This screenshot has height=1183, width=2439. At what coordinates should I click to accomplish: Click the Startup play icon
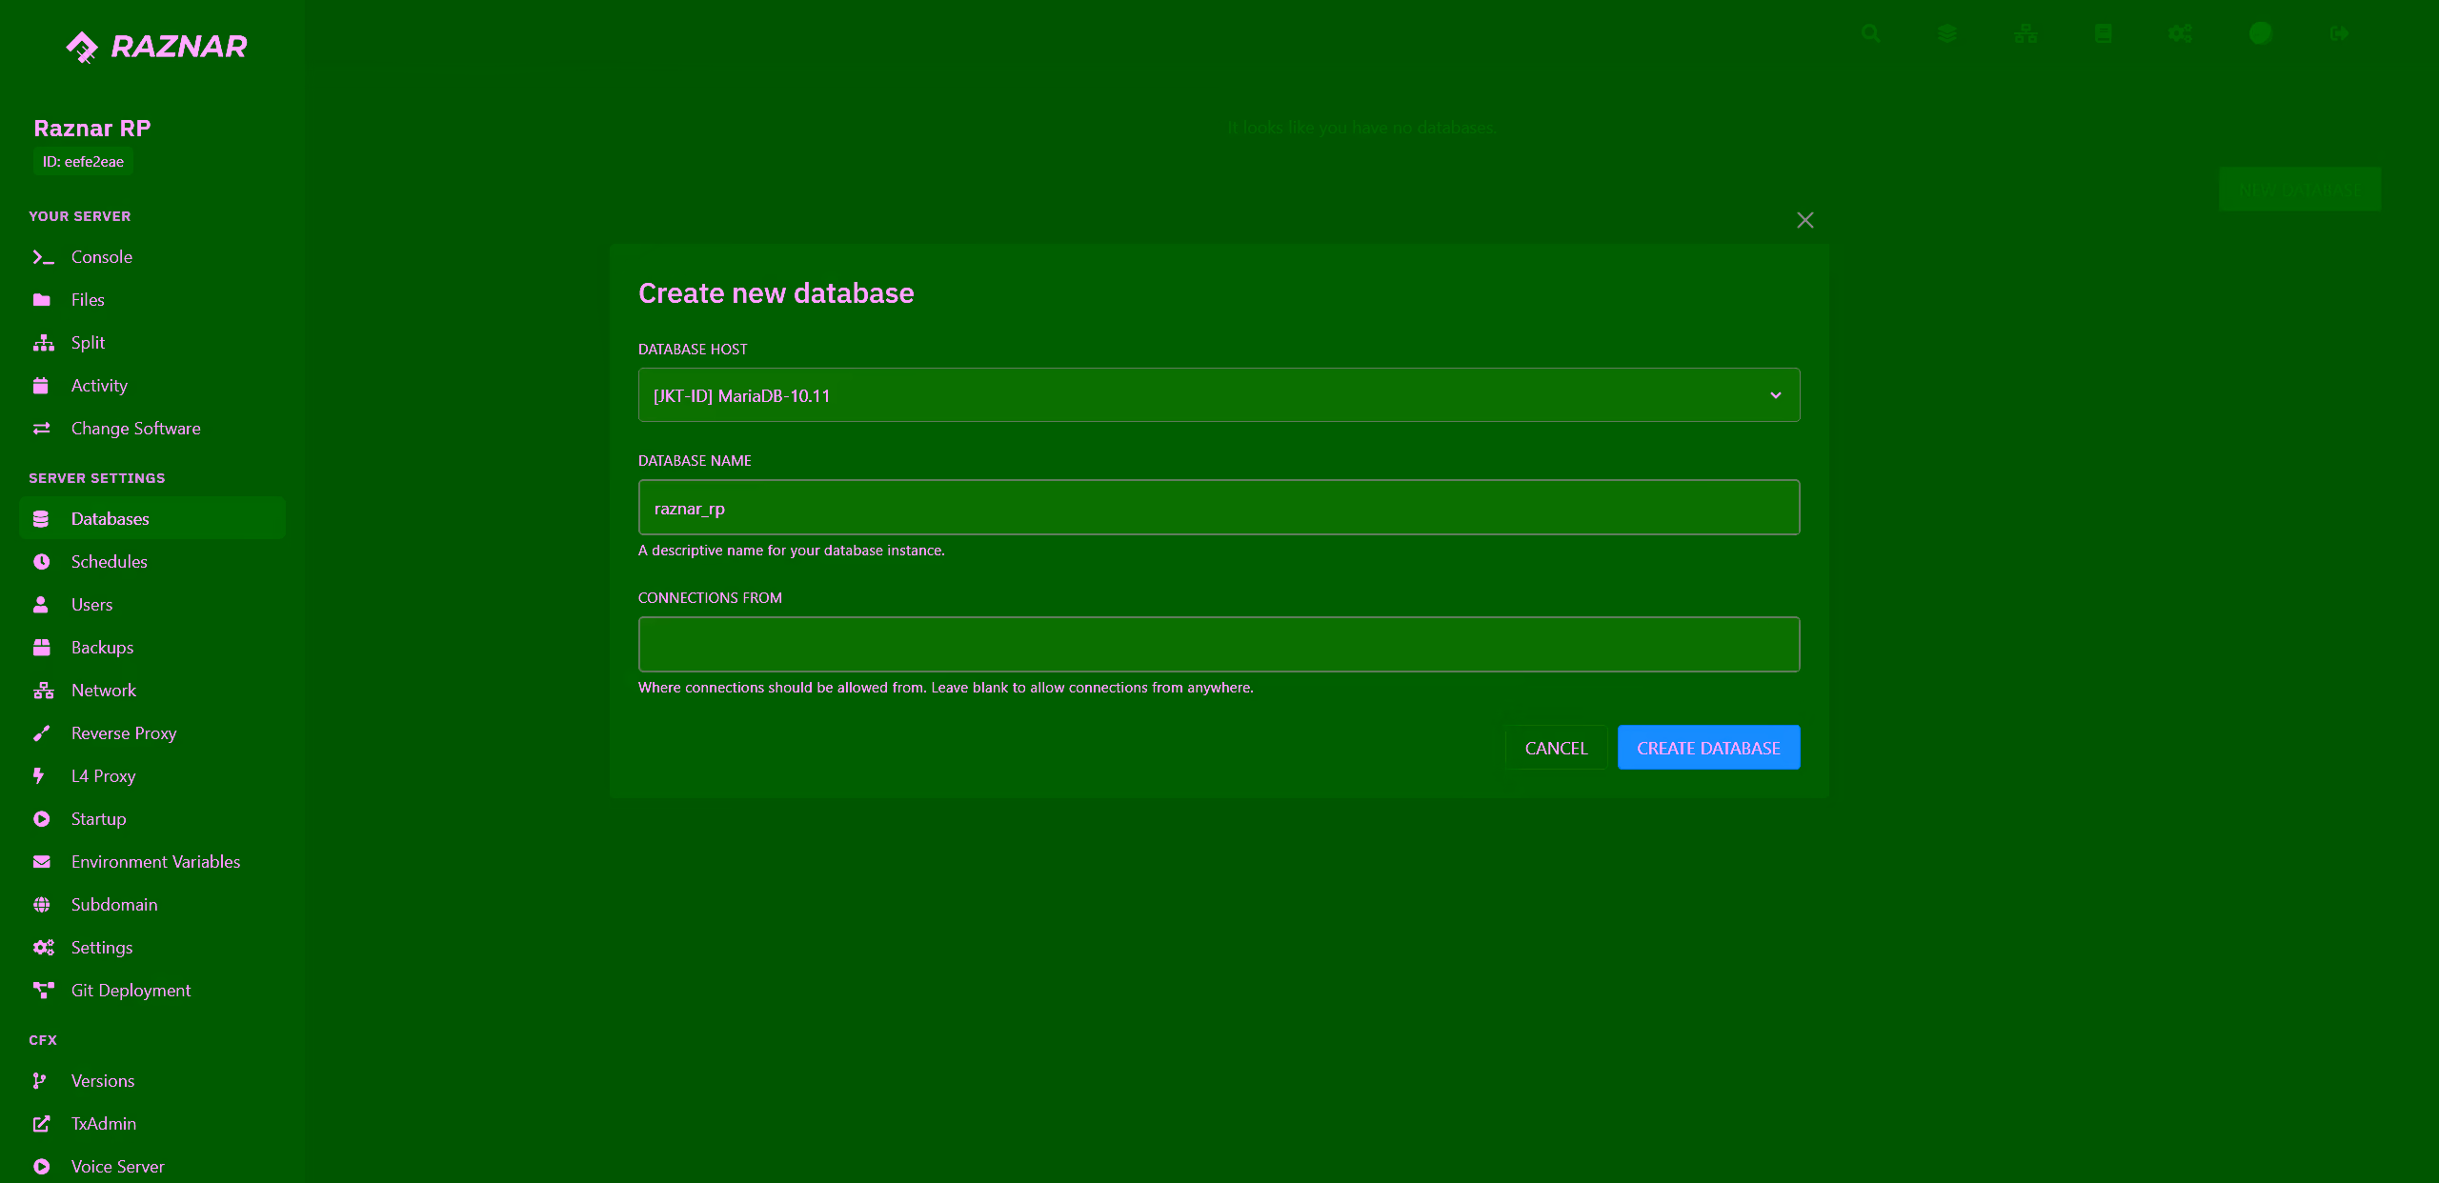tap(42, 819)
